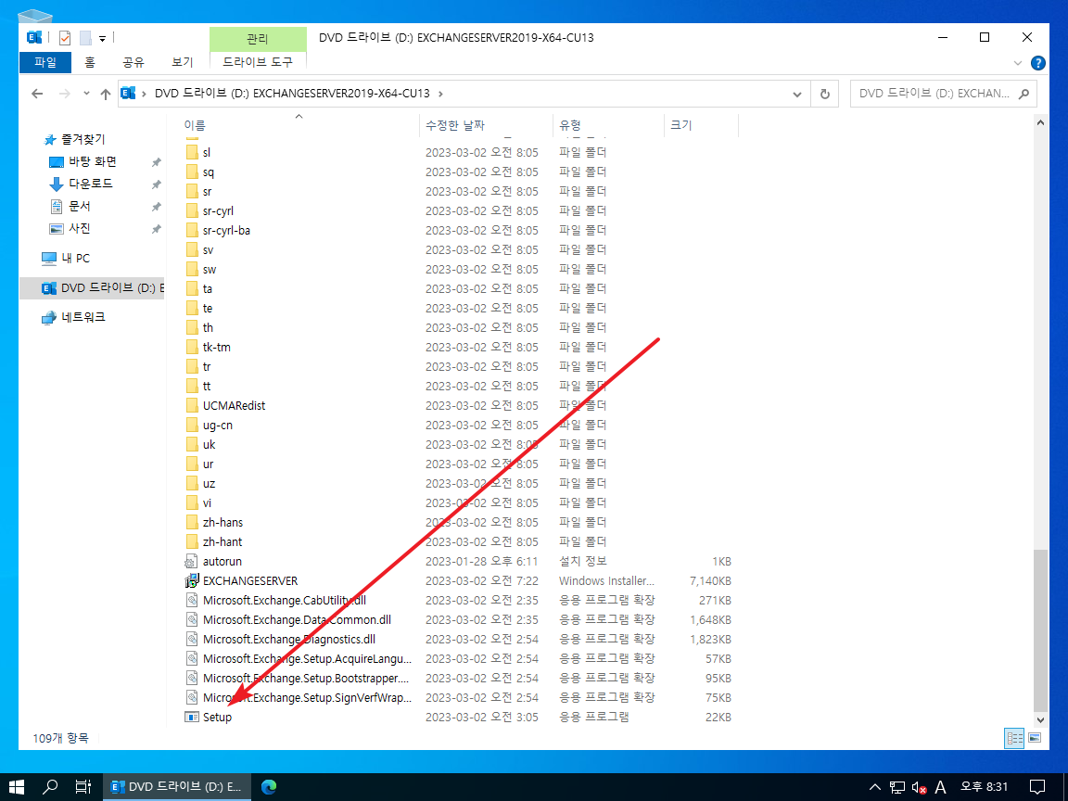This screenshot has width=1068, height=801.
Task: Click the scrollbar down arrow
Action: (x=1040, y=719)
